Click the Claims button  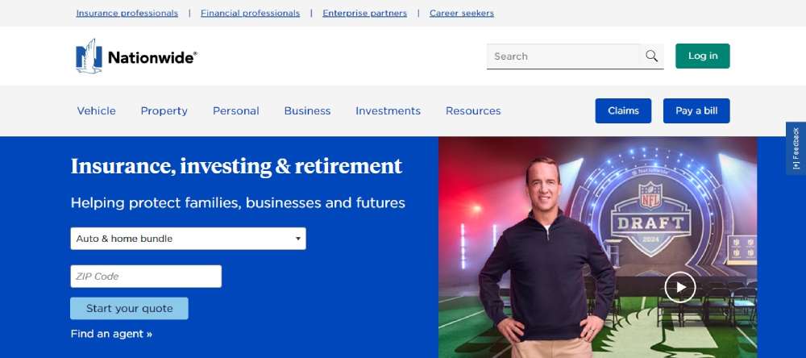click(623, 110)
